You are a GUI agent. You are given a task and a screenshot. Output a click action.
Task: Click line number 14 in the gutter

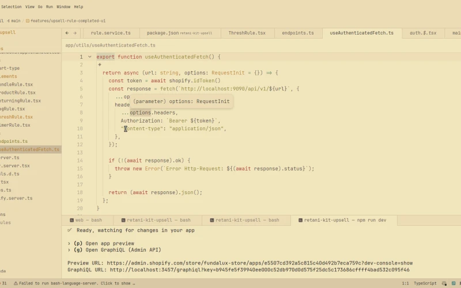click(80, 161)
